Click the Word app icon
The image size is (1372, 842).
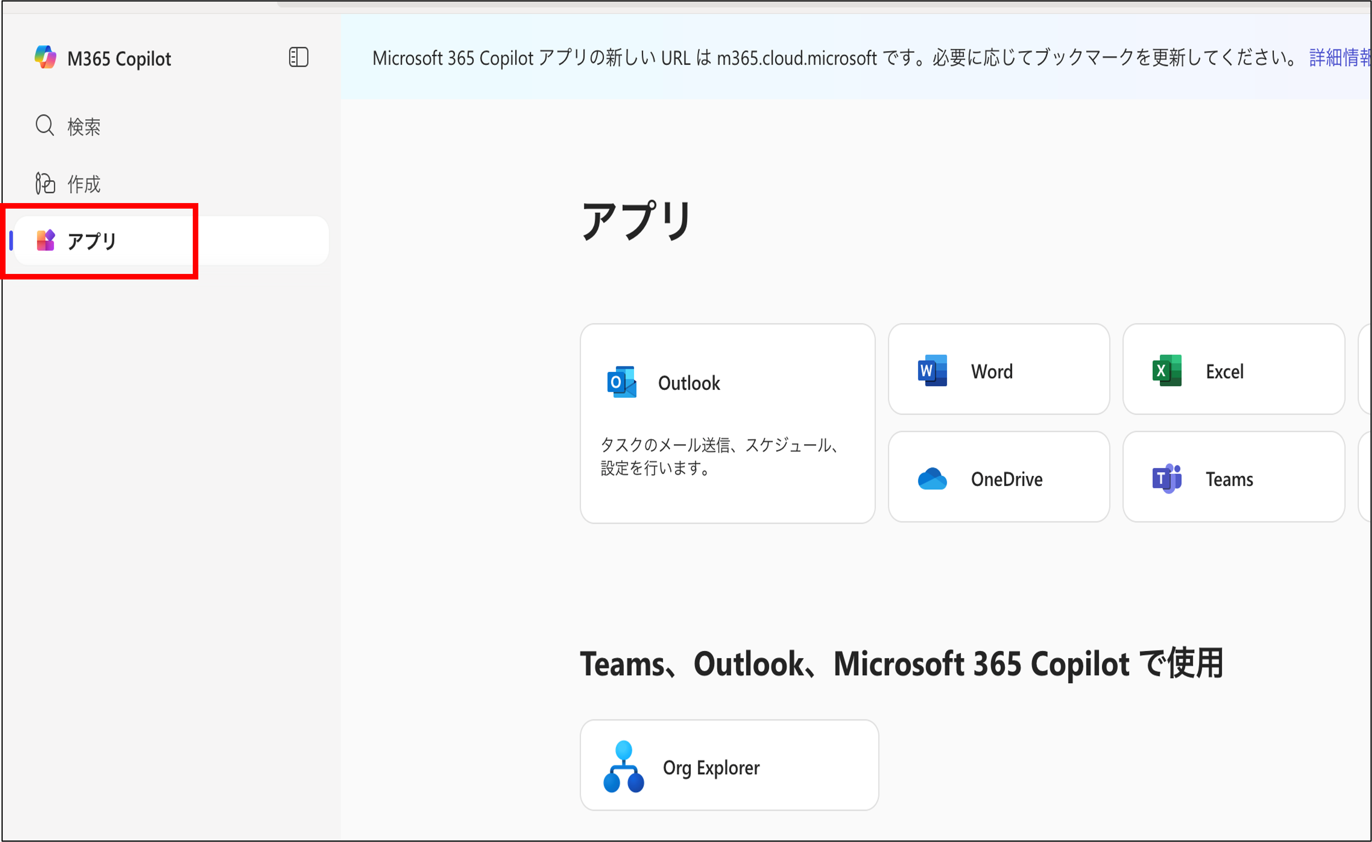932,370
